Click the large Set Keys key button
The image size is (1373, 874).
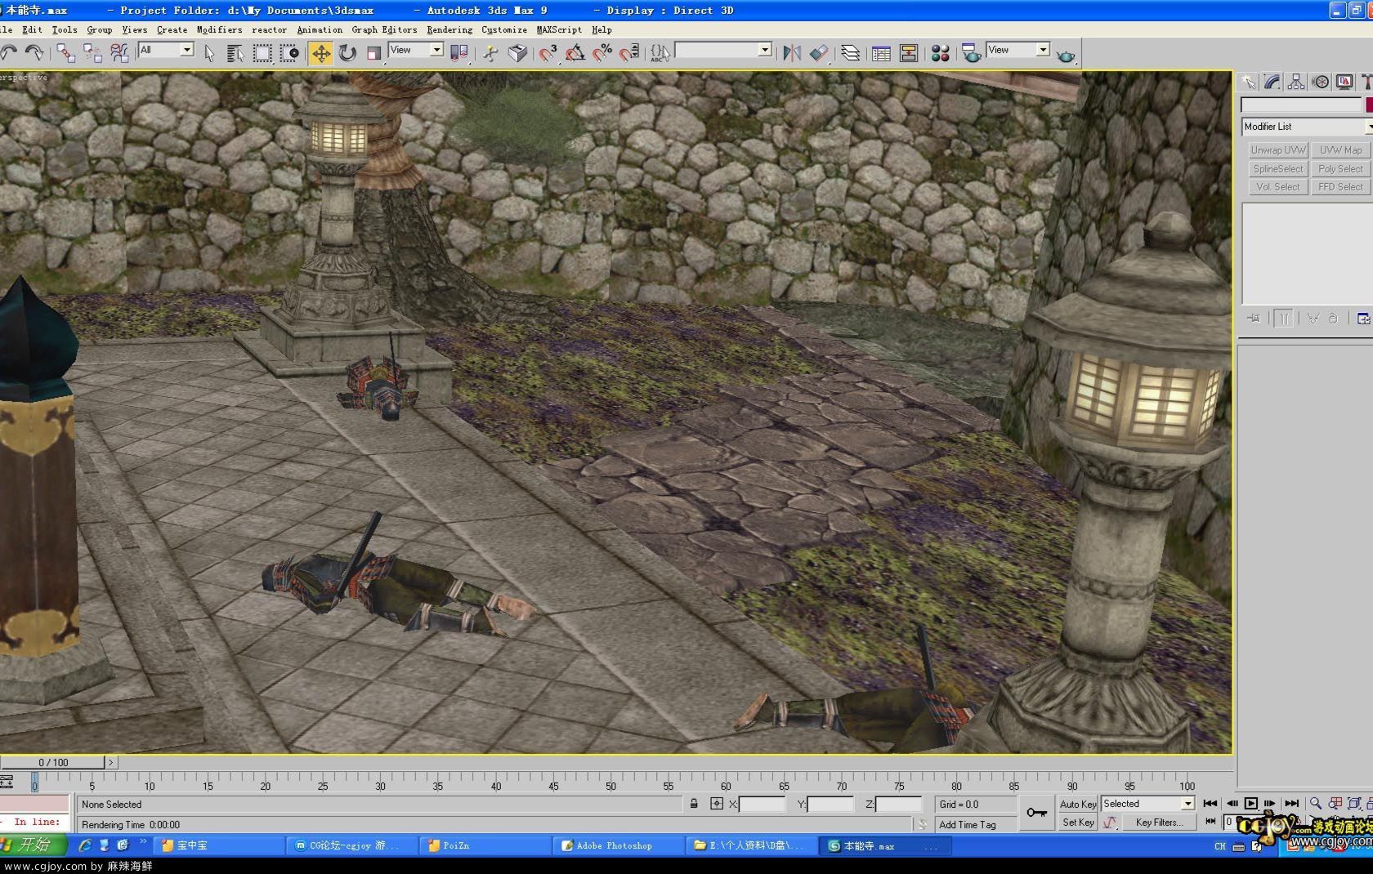click(x=1036, y=813)
